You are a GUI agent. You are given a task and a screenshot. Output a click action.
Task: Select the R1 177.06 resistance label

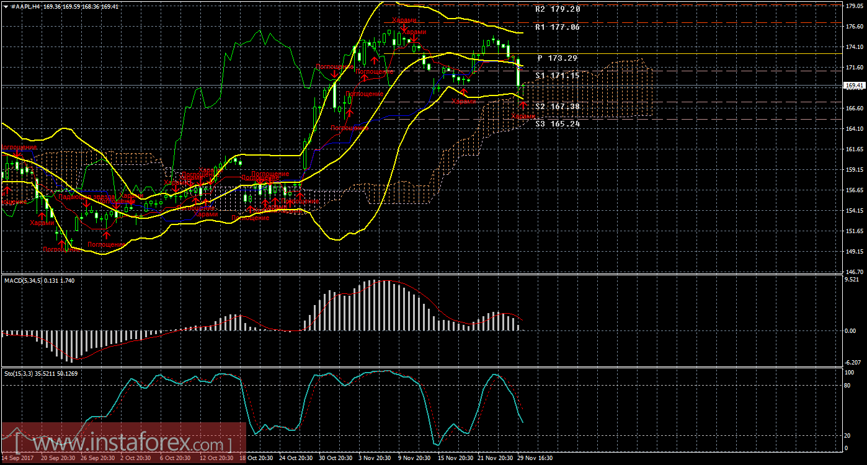coord(558,27)
